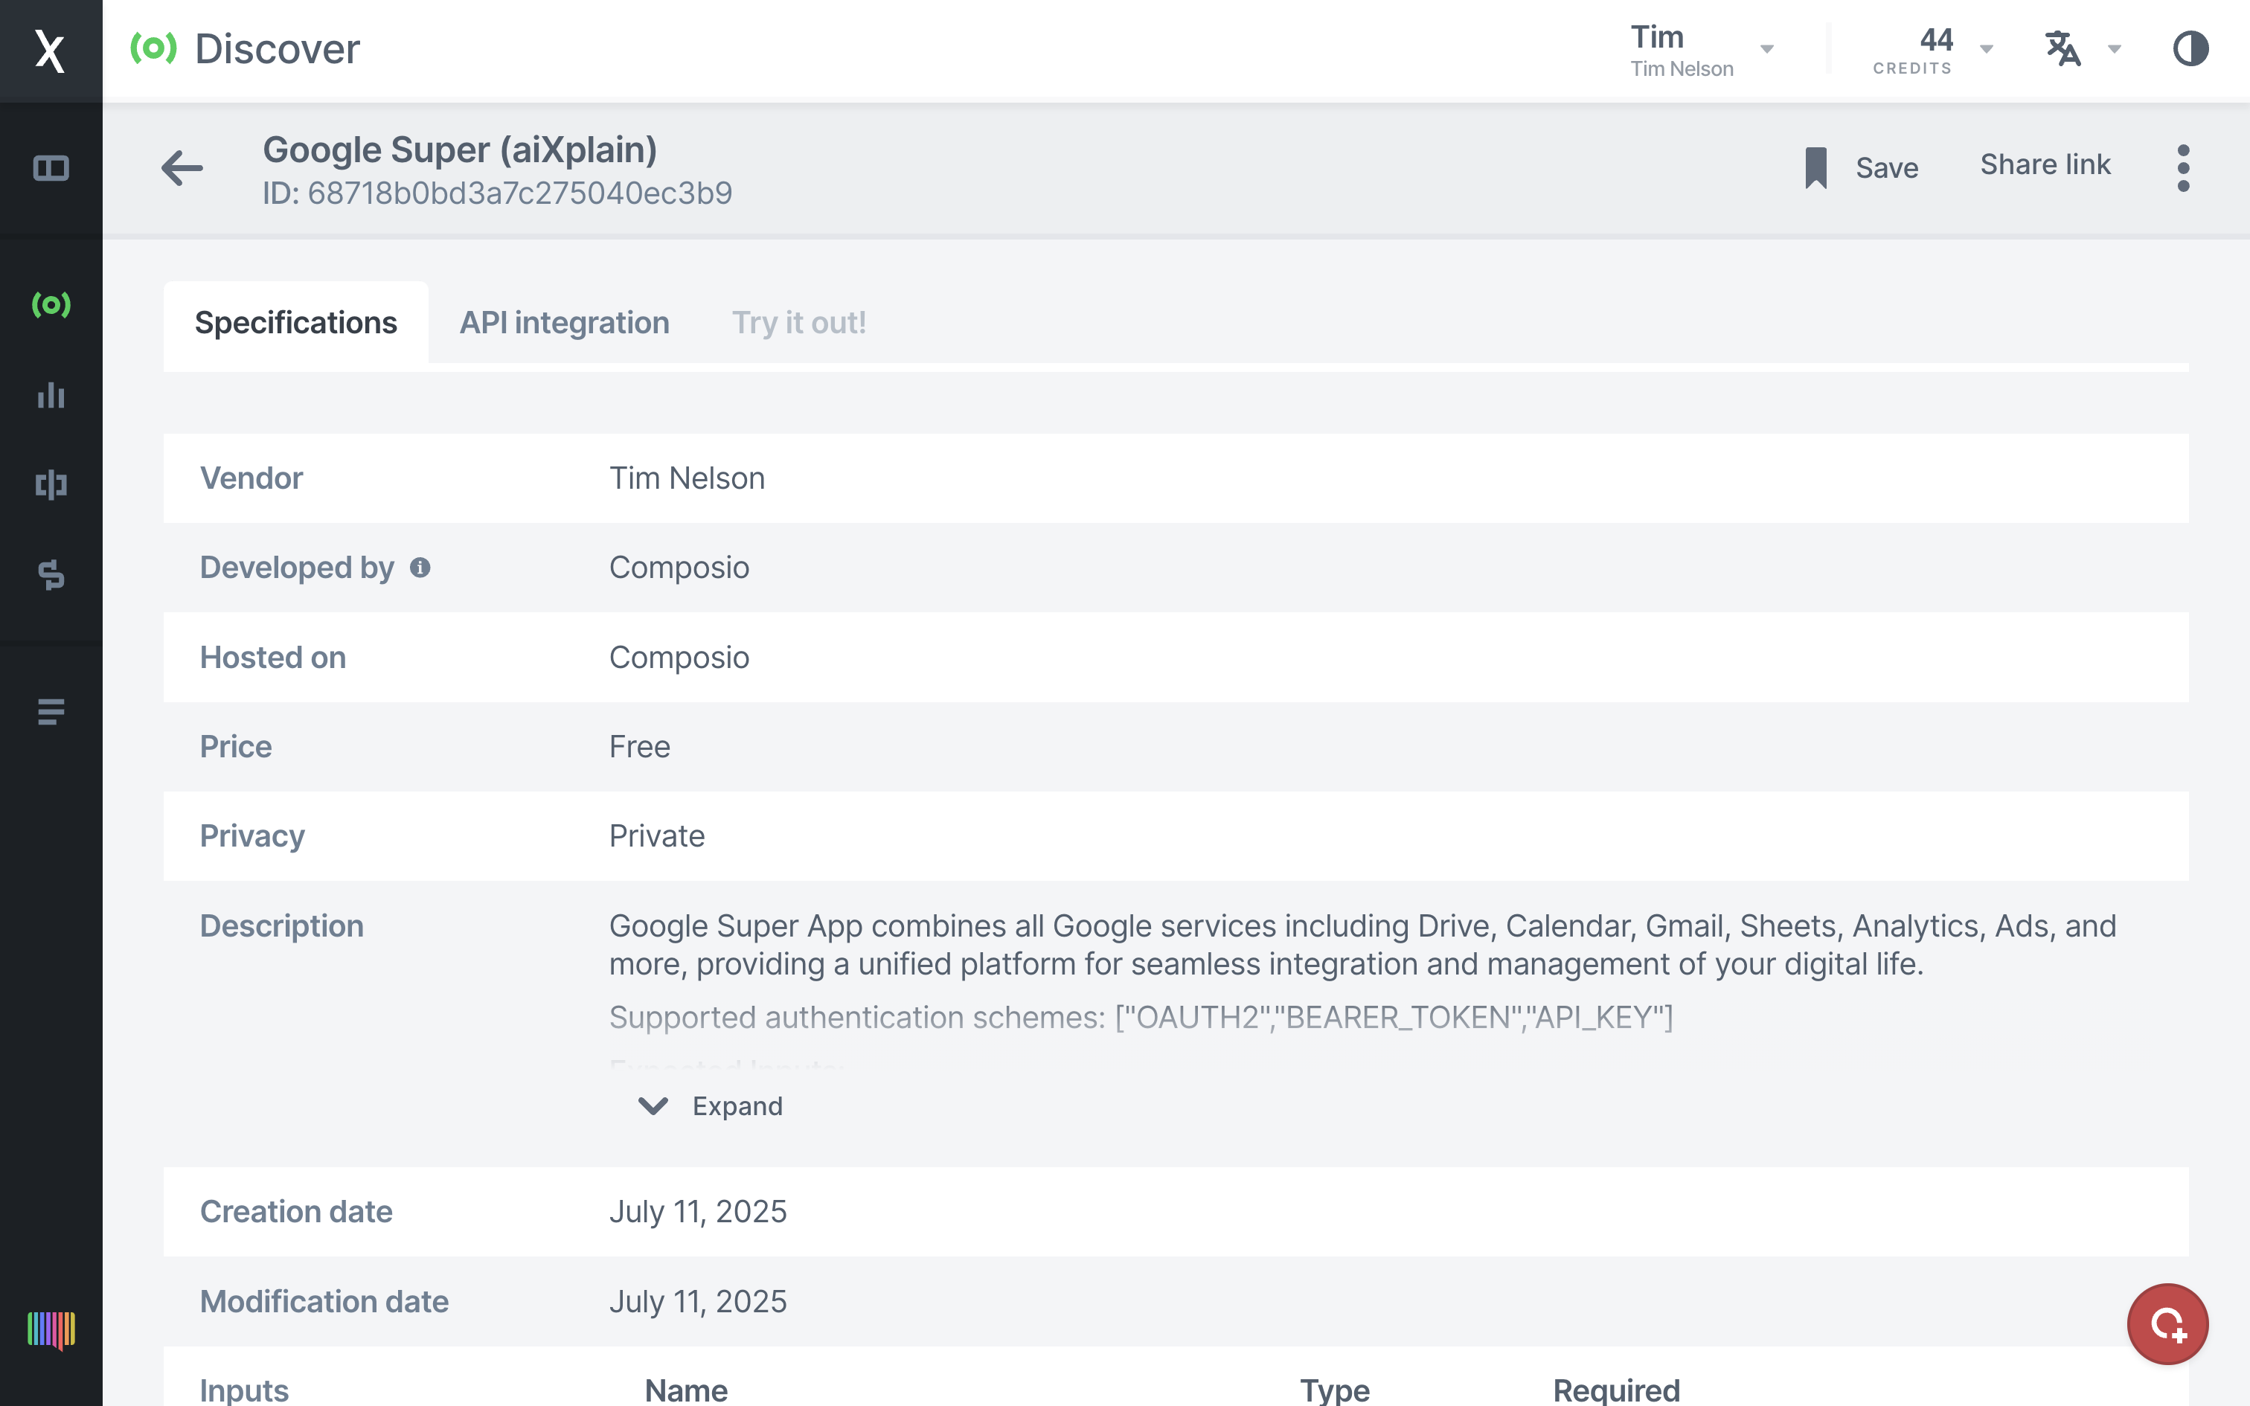2250x1406 pixels.
Task: Switch to the Try it out! tab
Action: (x=798, y=323)
